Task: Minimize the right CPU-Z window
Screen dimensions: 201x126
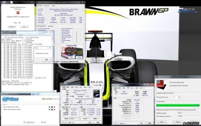Action: coord(145,85)
